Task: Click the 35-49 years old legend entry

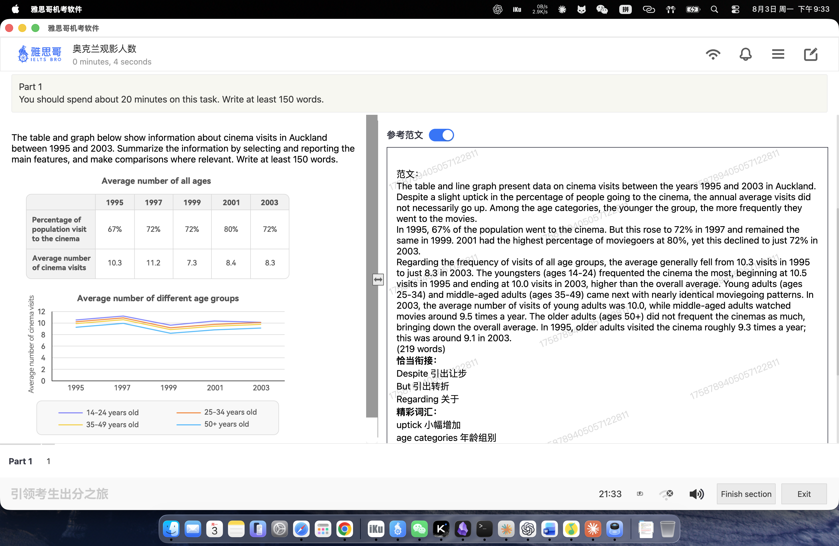Action: click(99, 424)
